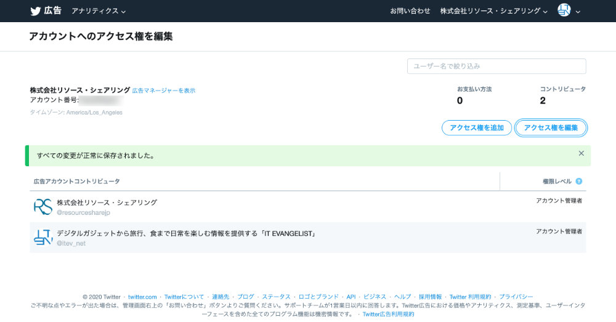The width and height of the screenshot is (616, 322).
Task: Open ブログ footer link
Action: point(246,297)
